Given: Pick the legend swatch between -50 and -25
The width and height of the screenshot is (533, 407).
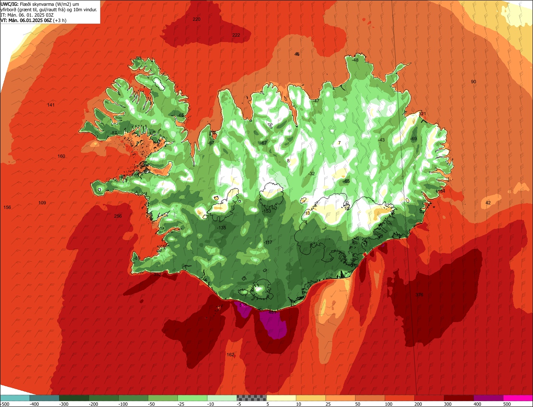Looking at the screenshot, I should point(163,398).
